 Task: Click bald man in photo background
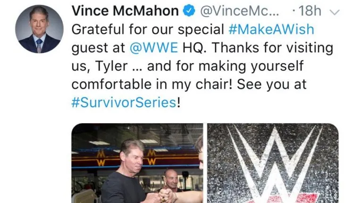pyautogui.click(x=172, y=179)
